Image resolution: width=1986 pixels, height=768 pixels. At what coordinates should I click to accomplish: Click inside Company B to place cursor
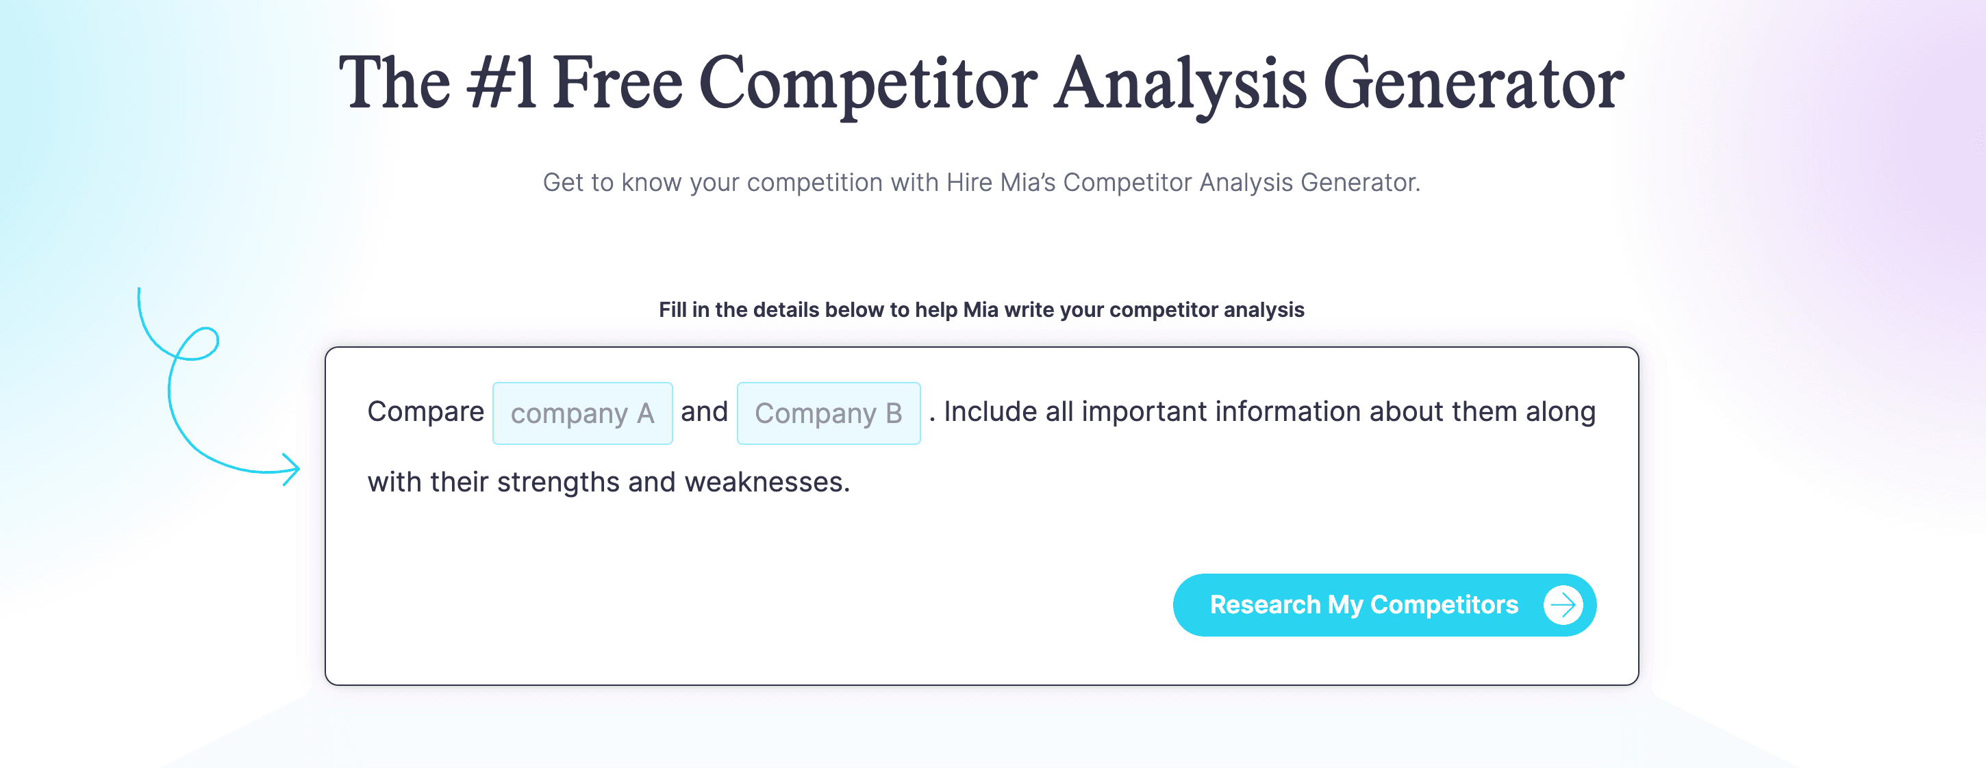(x=828, y=413)
